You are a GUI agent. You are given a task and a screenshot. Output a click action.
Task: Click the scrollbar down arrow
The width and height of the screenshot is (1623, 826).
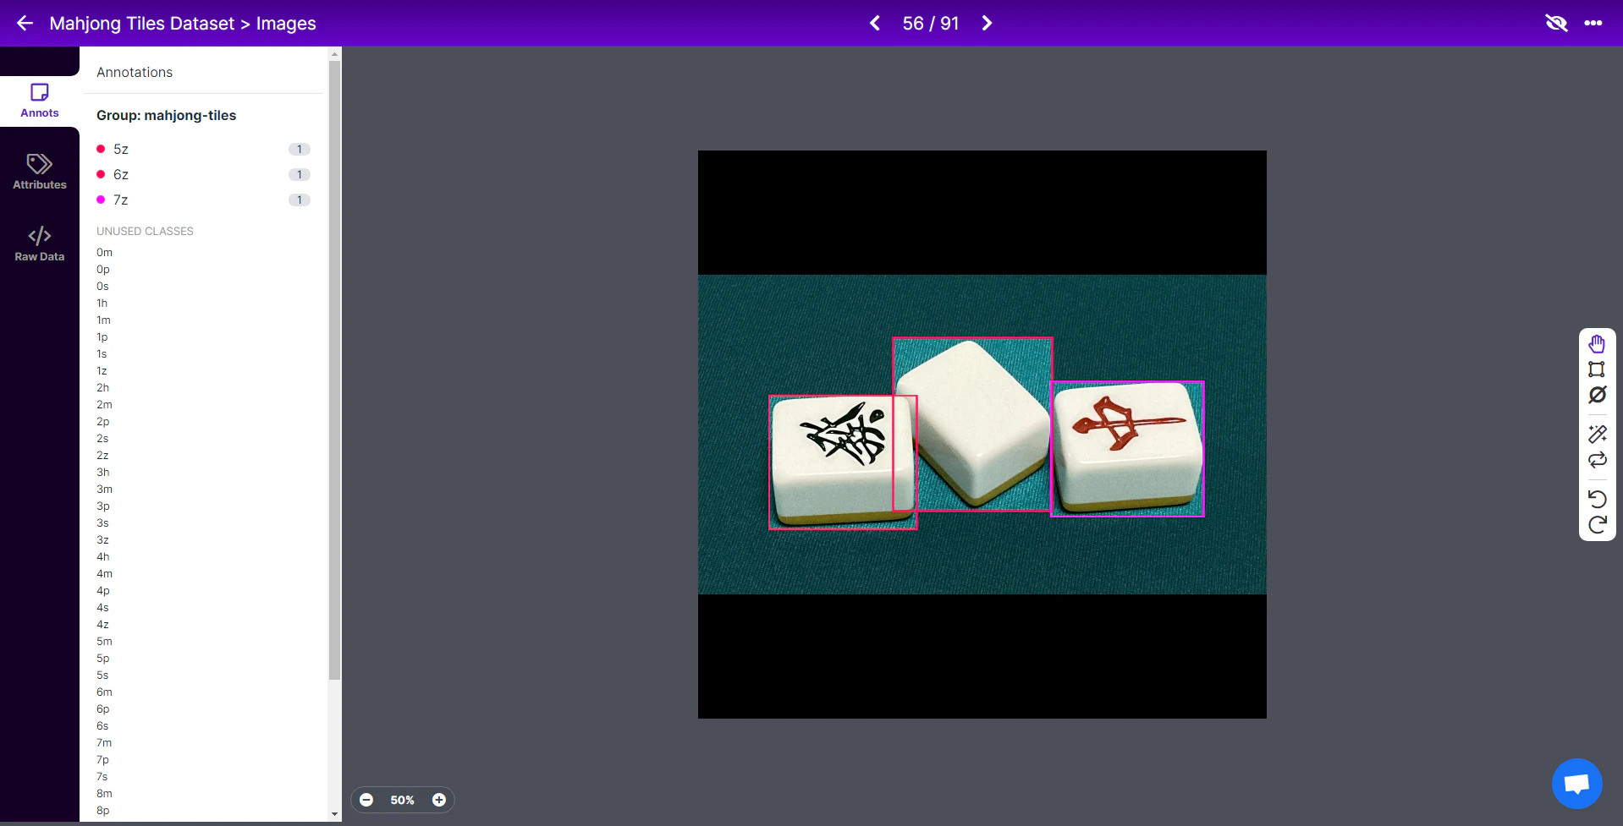click(x=334, y=814)
